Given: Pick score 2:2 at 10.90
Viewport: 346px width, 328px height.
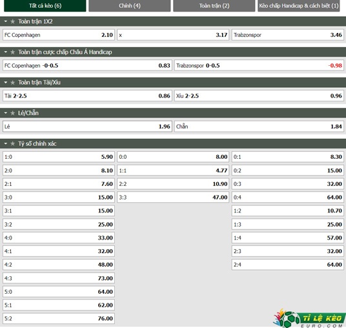Looking at the screenshot, I should 173,184.
